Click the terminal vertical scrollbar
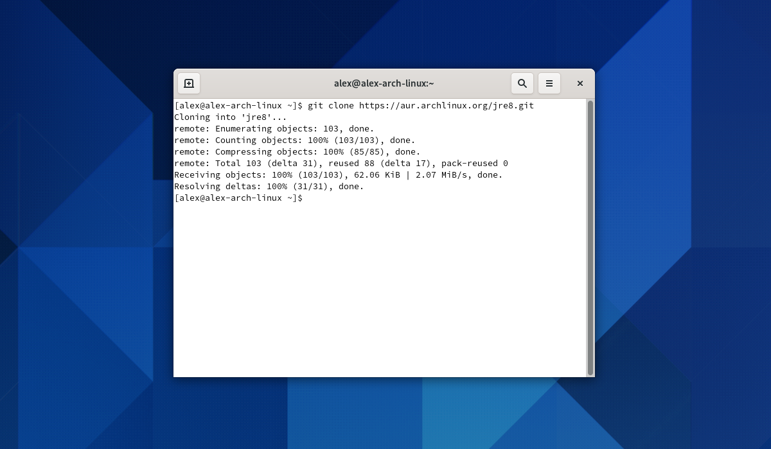The width and height of the screenshot is (771, 449). click(x=590, y=237)
